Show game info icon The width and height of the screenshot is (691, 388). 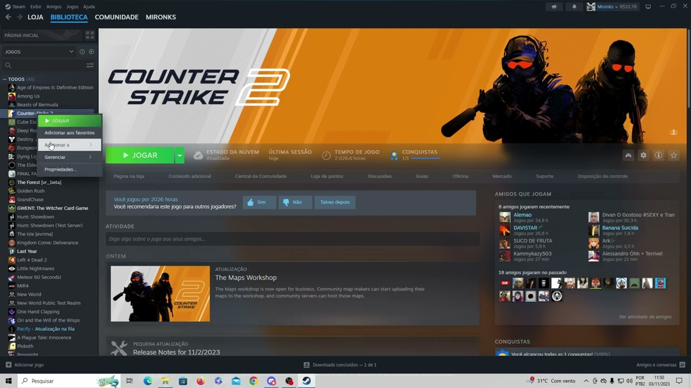[x=659, y=155]
